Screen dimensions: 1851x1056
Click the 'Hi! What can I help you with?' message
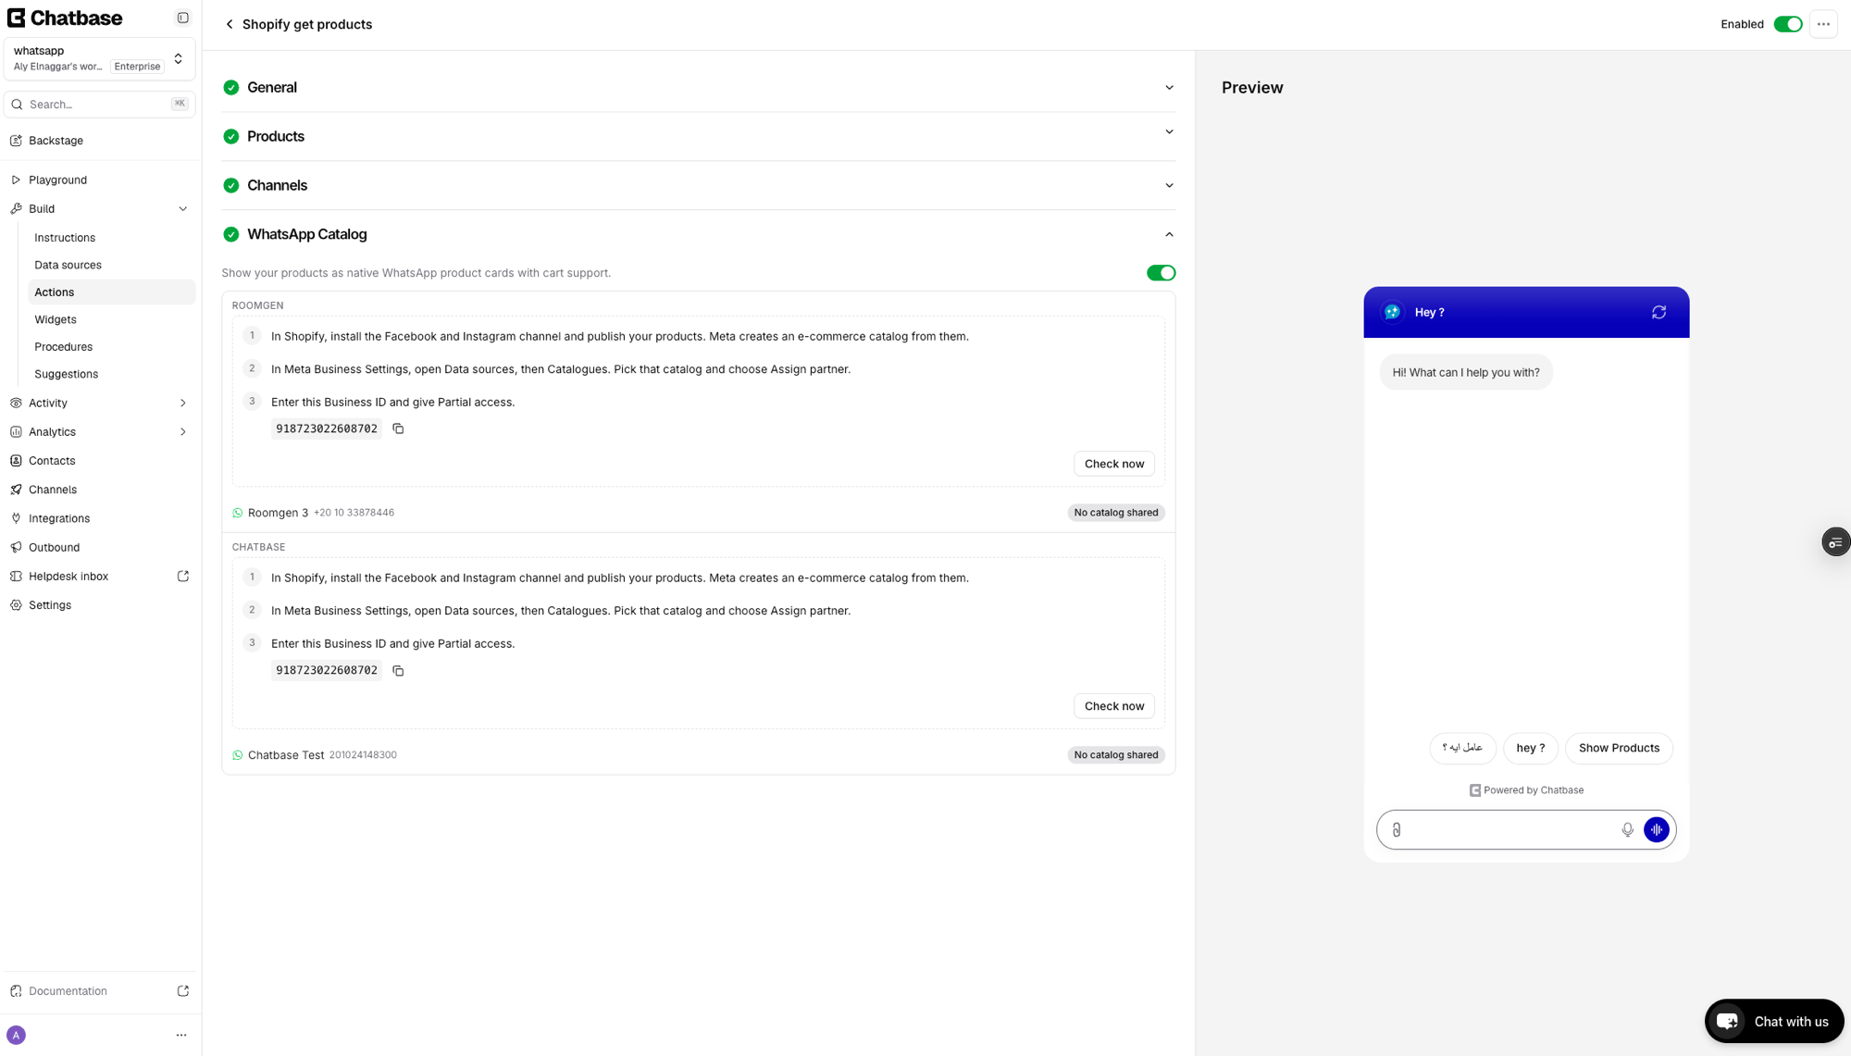1465,372
